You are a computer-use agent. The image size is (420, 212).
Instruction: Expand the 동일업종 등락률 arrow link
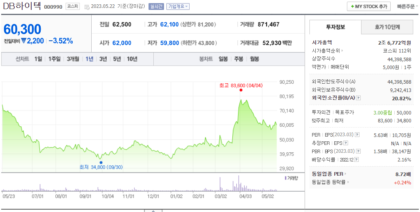pyautogui.click(x=348, y=182)
